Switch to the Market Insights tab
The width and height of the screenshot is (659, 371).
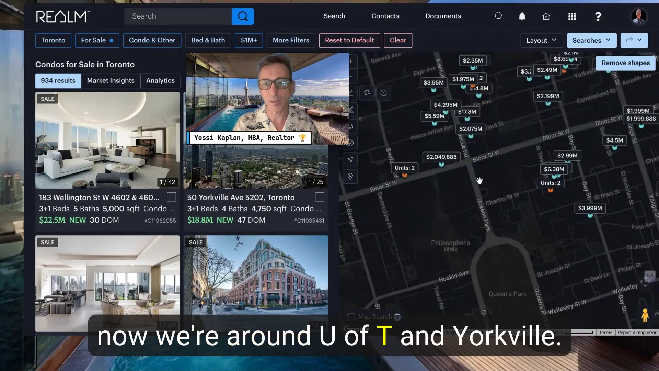[x=111, y=81]
